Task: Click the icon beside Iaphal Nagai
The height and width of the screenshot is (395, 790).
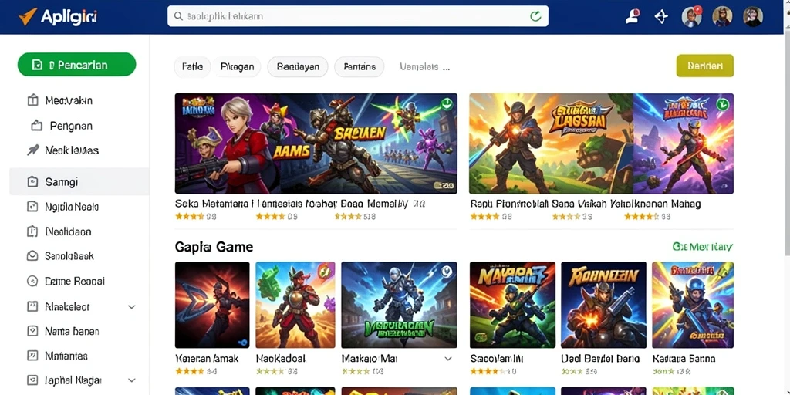Action: 32,380
